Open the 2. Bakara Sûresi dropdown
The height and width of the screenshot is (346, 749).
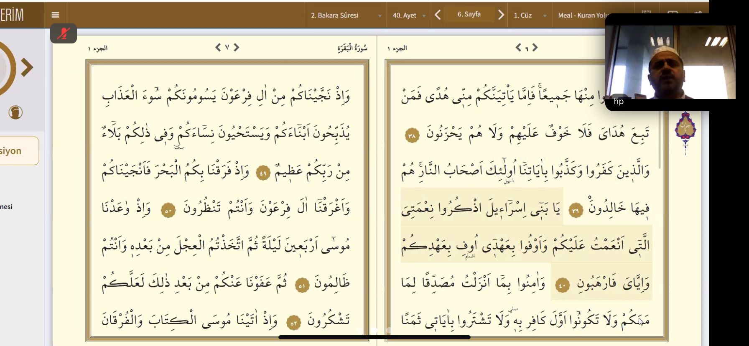346,15
